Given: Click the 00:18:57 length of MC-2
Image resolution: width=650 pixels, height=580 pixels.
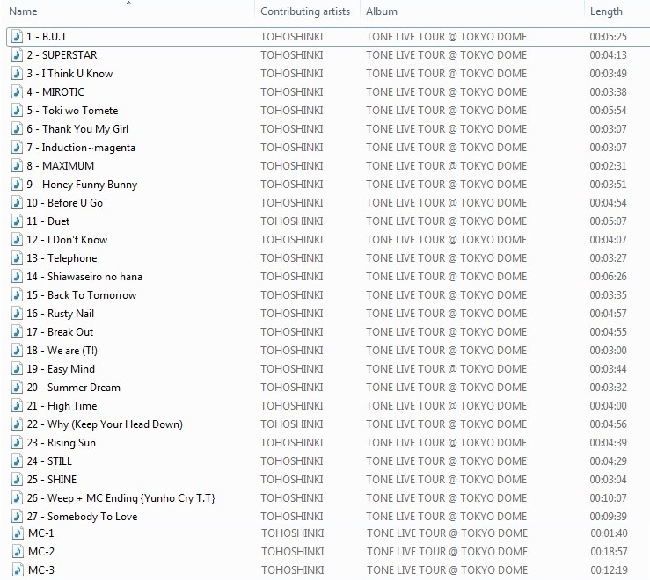Looking at the screenshot, I should pyautogui.click(x=609, y=551).
